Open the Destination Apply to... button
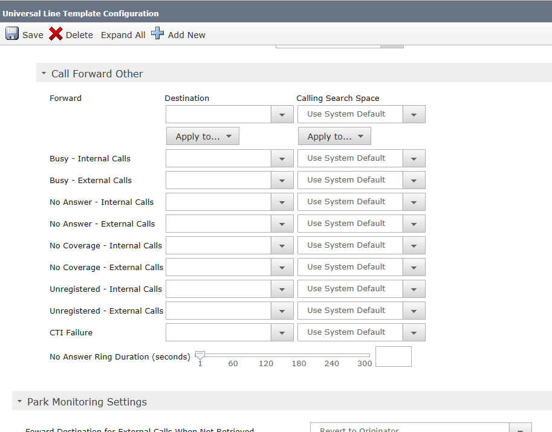Screen dimensions: 552x432 coord(203,137)
